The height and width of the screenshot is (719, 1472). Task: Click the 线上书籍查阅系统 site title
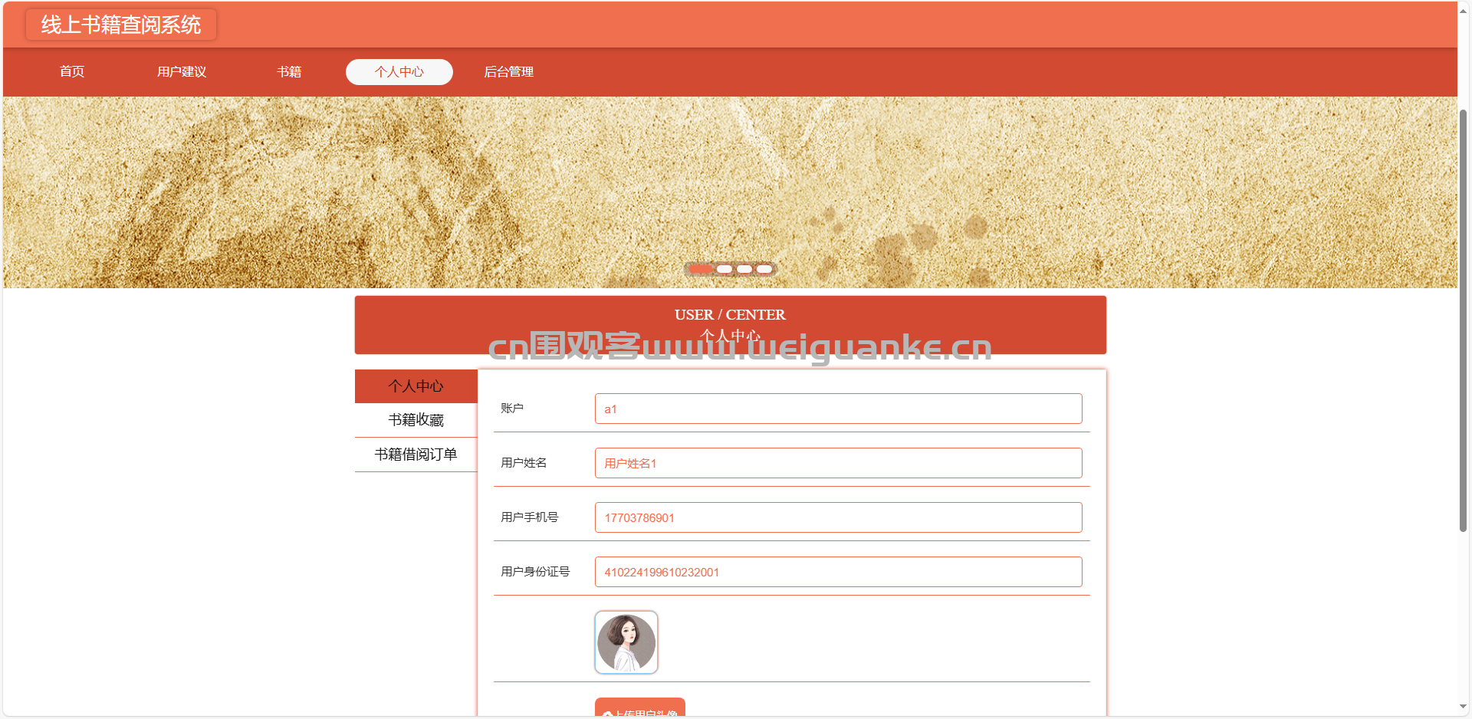click(x=121, y=25)
